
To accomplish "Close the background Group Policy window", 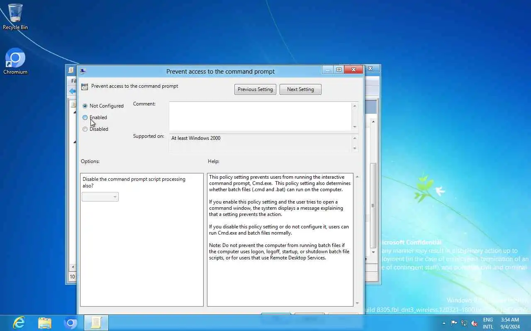I will 370,68.
